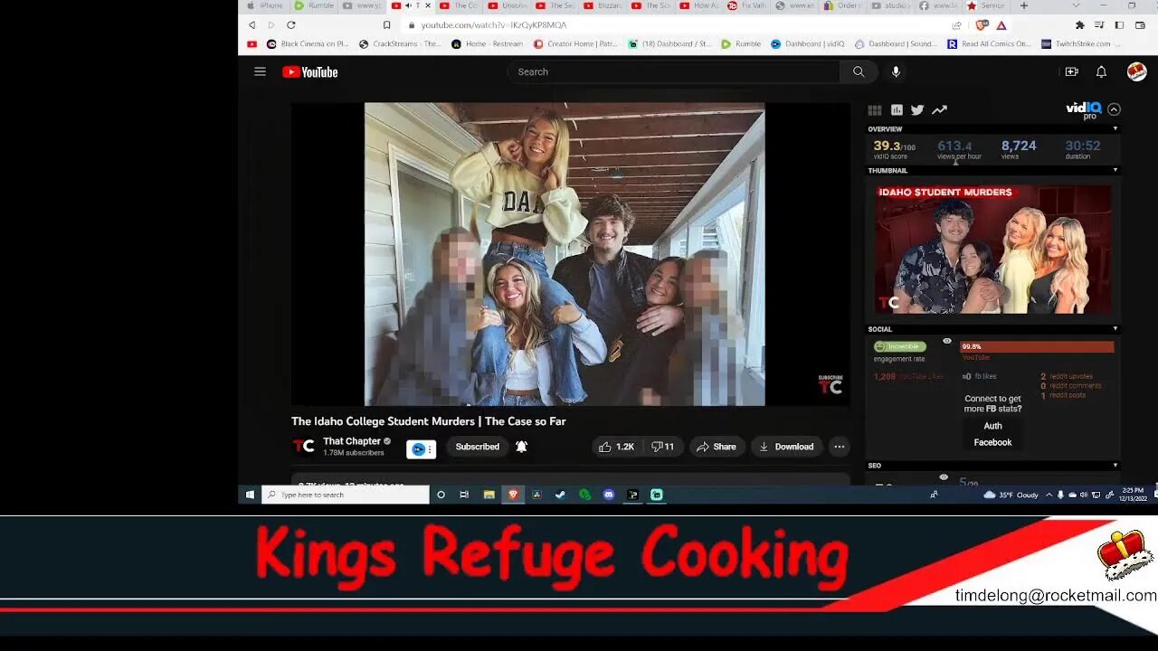
Task: Click the browser address bar URL
Action: pyautogui.click(x=493, y=25)
